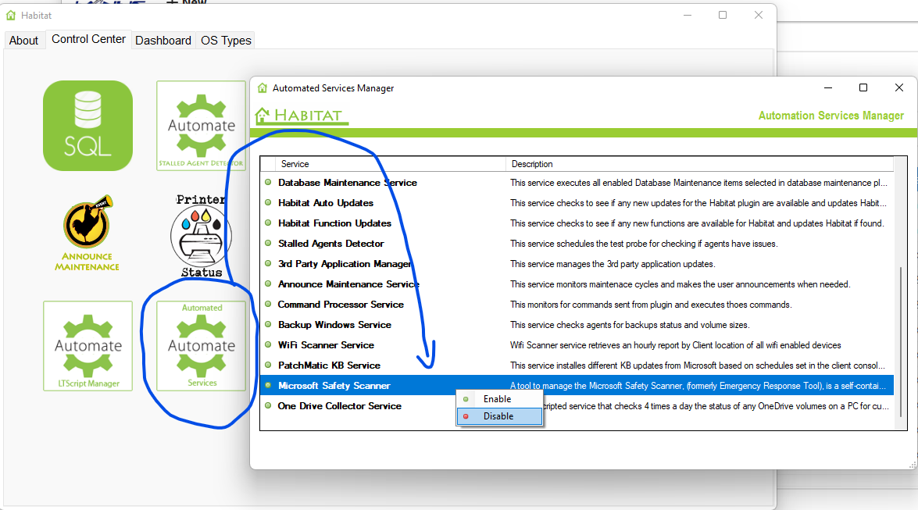Click status dot for Backup Windows Service
Image resolution: width=918 pixels, height=510 pixels.
pos(268,324)
